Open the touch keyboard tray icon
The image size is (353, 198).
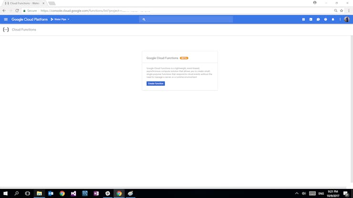tap(312, 194)
